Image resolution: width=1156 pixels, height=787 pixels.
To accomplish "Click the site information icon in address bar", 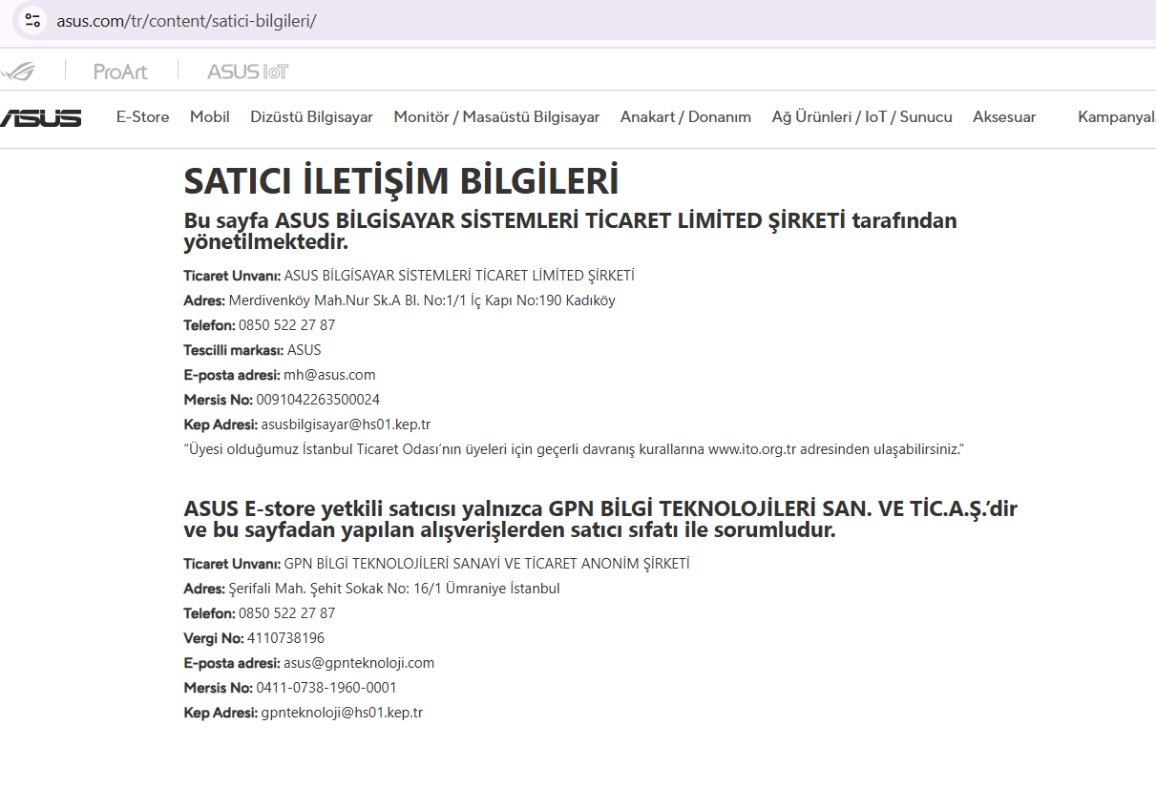I will pyautogui.click(x=32, y=20).
